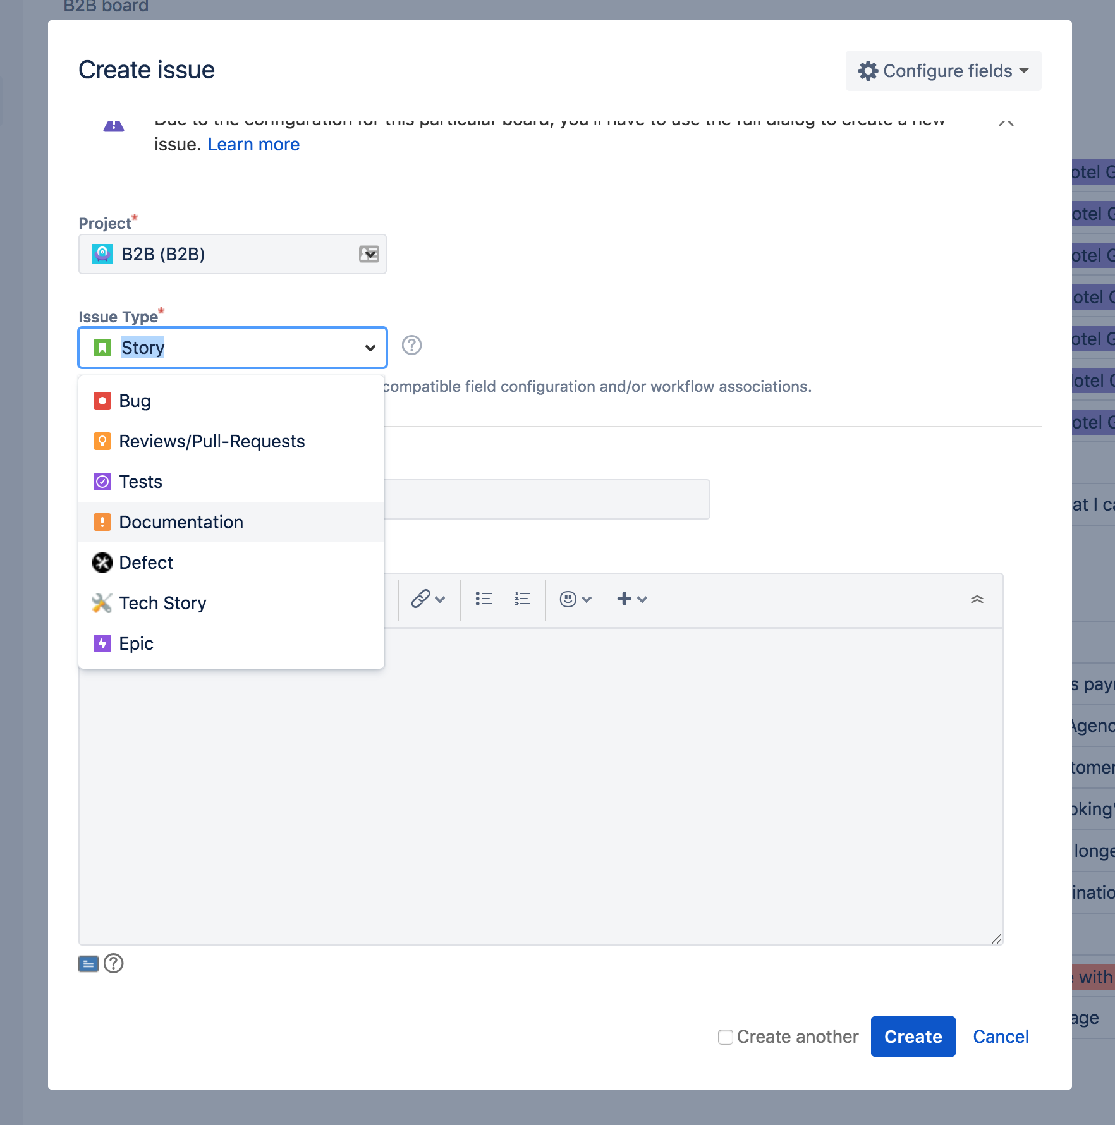Choose Reviews/Pull-Requests issue type
Image resolution: width=1115 pixels, height=1125 pixels.
pos(231,441)
